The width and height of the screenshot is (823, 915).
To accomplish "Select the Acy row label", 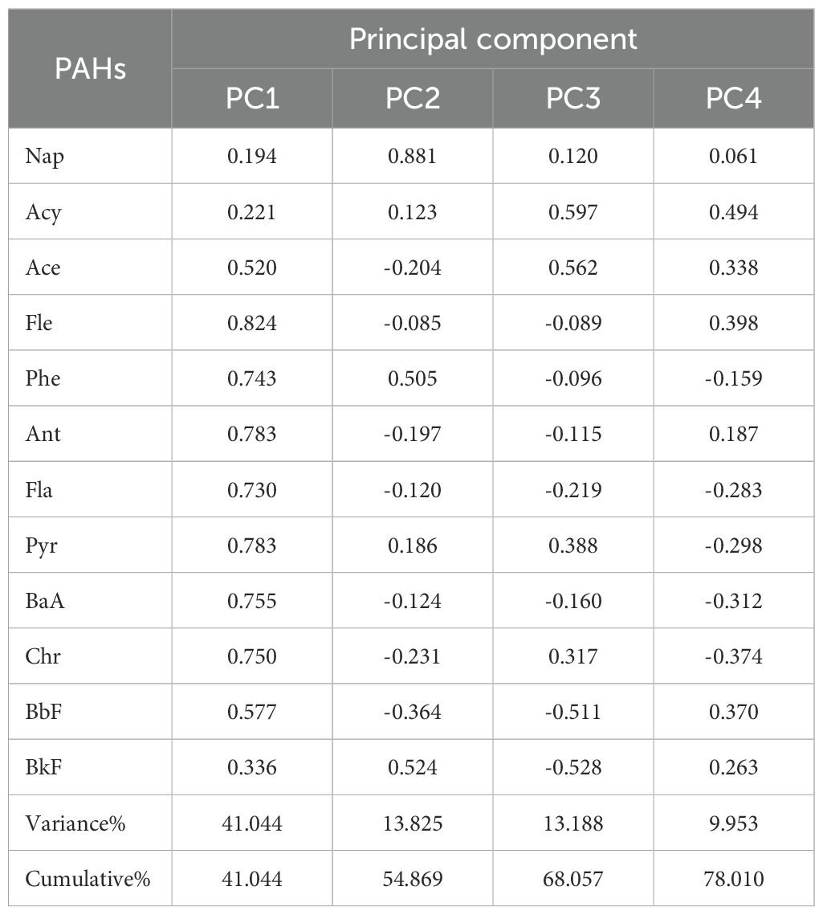I will point(43,211).
